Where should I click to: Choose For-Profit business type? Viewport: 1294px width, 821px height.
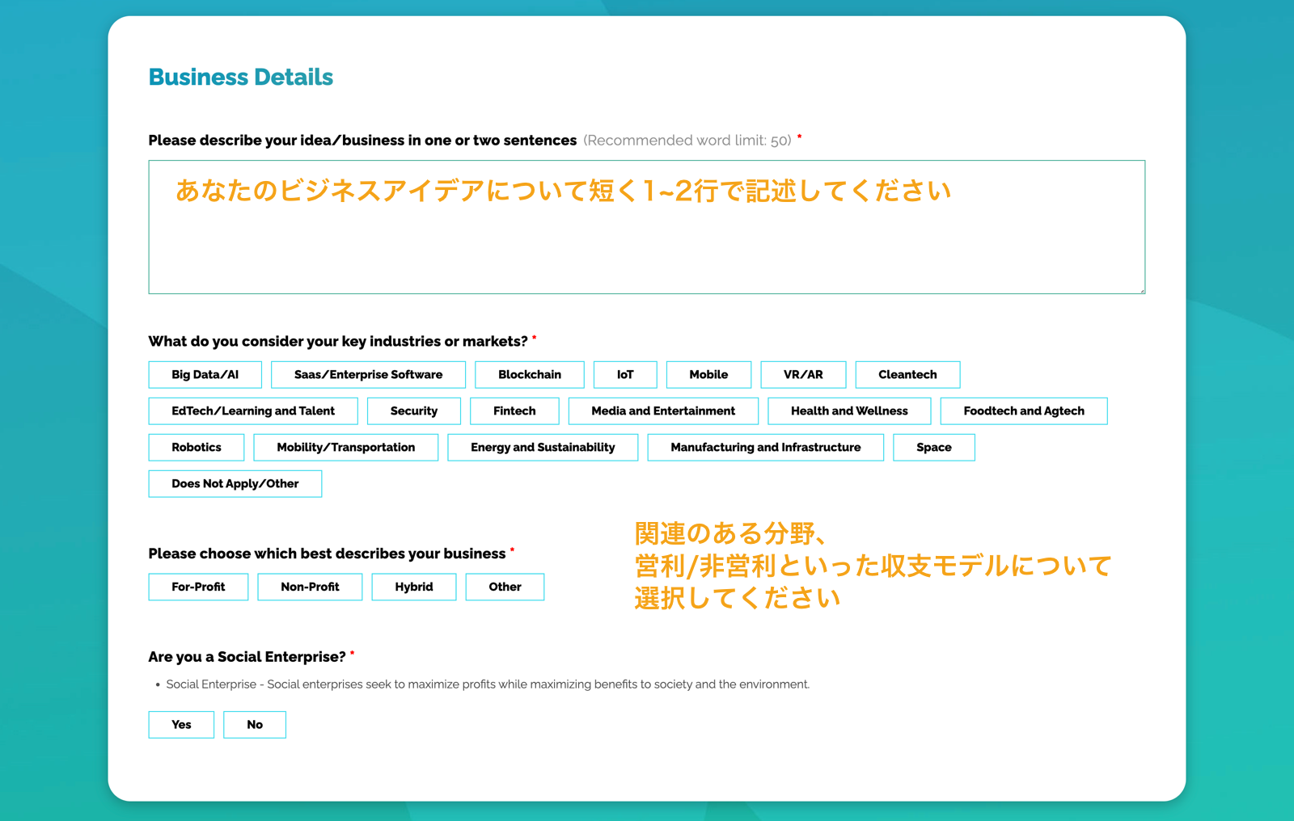click(x=198, y=587)
